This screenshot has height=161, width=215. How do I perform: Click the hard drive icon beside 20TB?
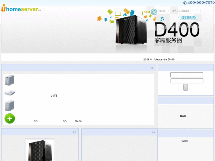tap(10, 93)
